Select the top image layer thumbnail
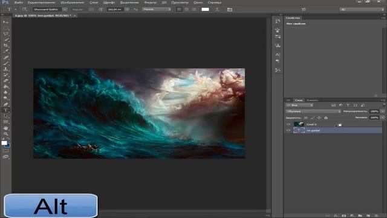387x218 pixels. [299, 124]
